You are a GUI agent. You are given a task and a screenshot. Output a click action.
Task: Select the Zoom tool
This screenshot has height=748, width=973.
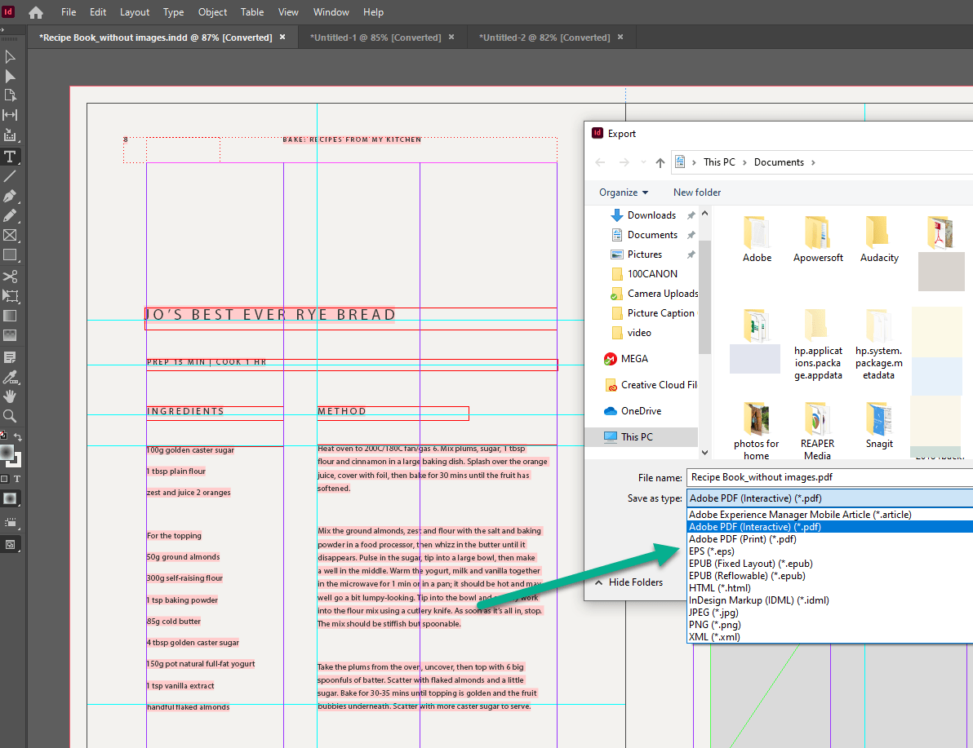[11, 417]
